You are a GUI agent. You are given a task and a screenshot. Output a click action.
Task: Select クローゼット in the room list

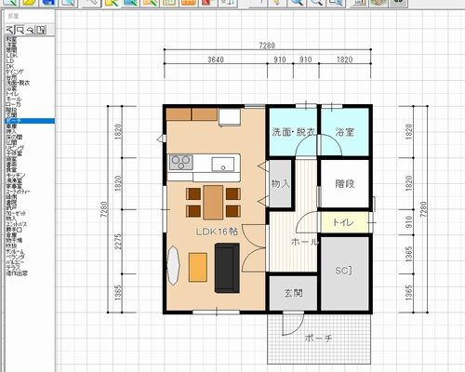pos(16,213)
